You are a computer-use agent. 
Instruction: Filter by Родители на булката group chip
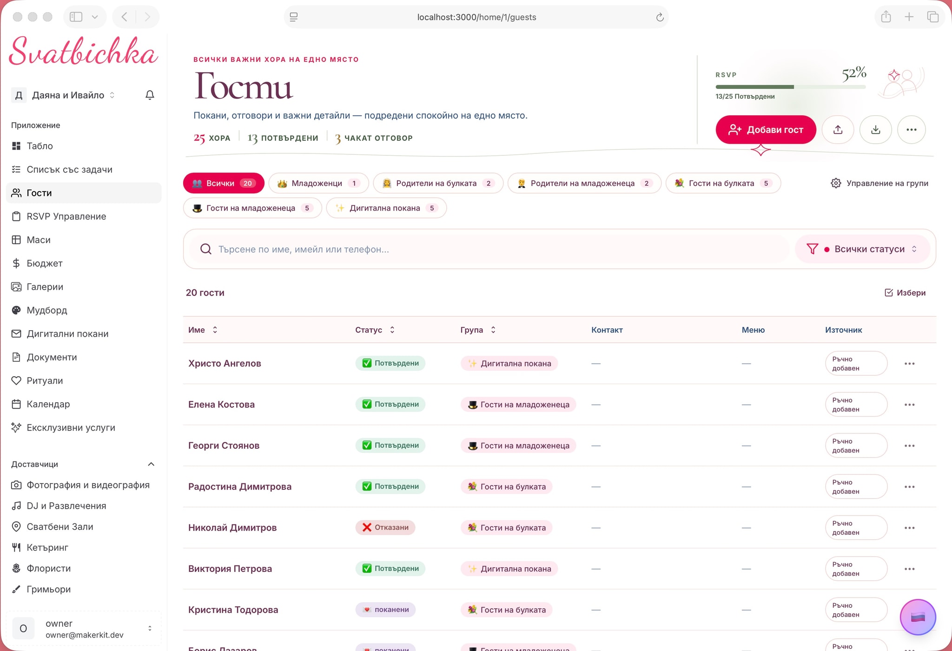(438, 183)
